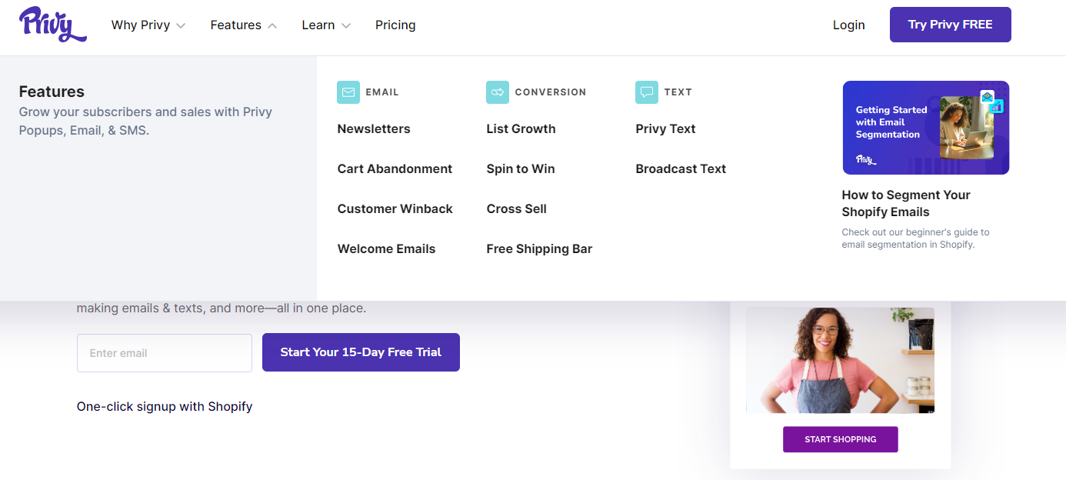This screenshot has height=480, width=1066.
Task: Open the Email Segmentation guide thumbnail
Action: click(x=926, y=128)
